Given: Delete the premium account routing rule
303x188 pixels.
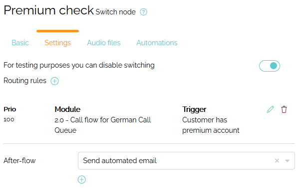Looking at the screenshot, I should point(284,109).
